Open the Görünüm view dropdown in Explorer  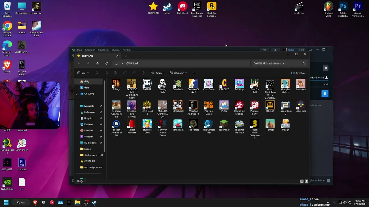(x=178, y=73)
